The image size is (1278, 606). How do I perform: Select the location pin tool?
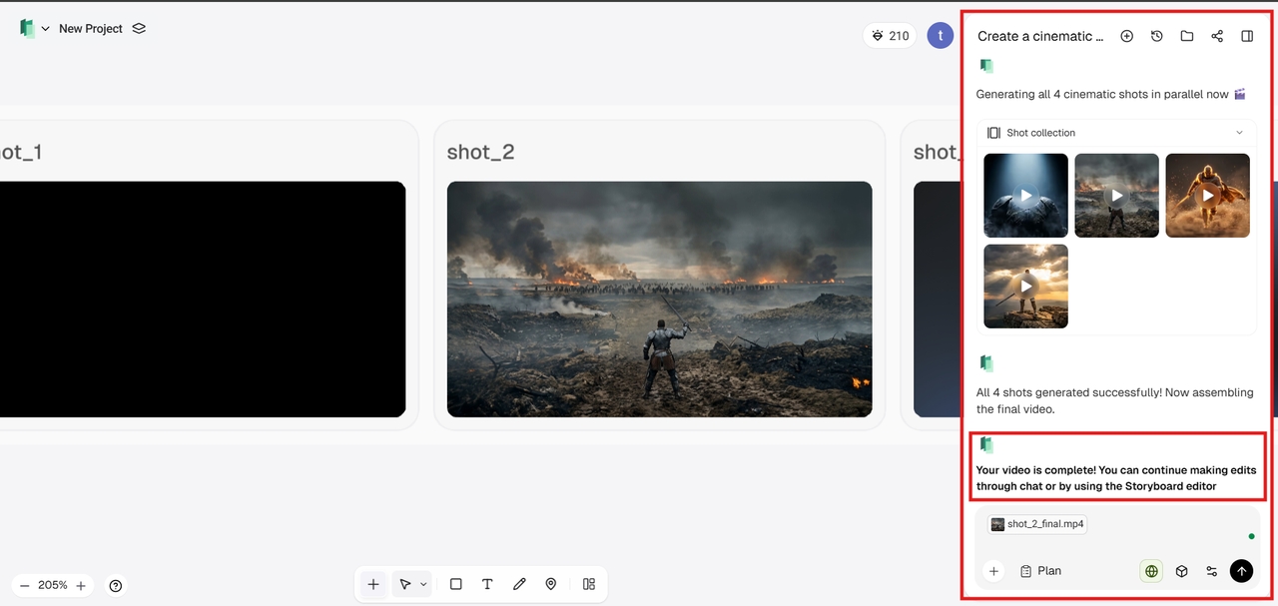[551, 584]
